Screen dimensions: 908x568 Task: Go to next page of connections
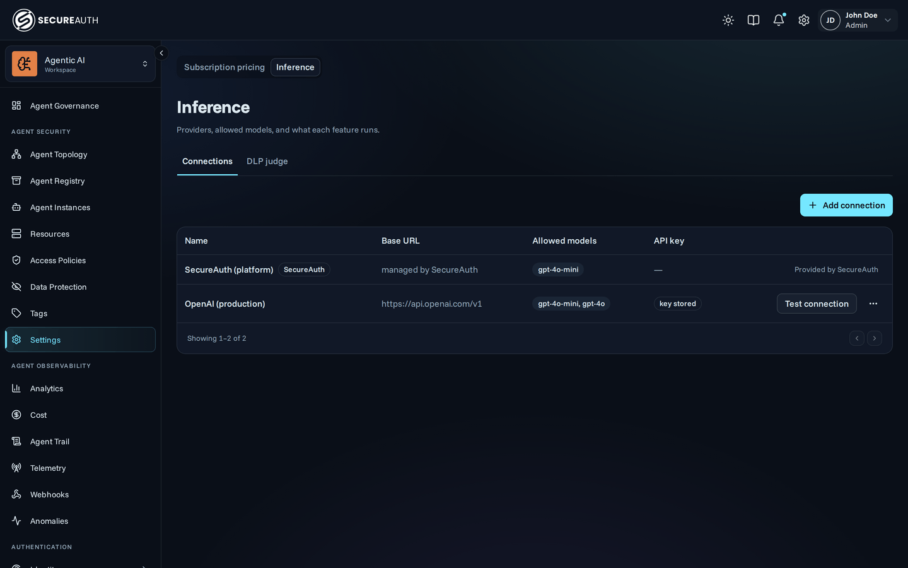(x=875, y=338)
